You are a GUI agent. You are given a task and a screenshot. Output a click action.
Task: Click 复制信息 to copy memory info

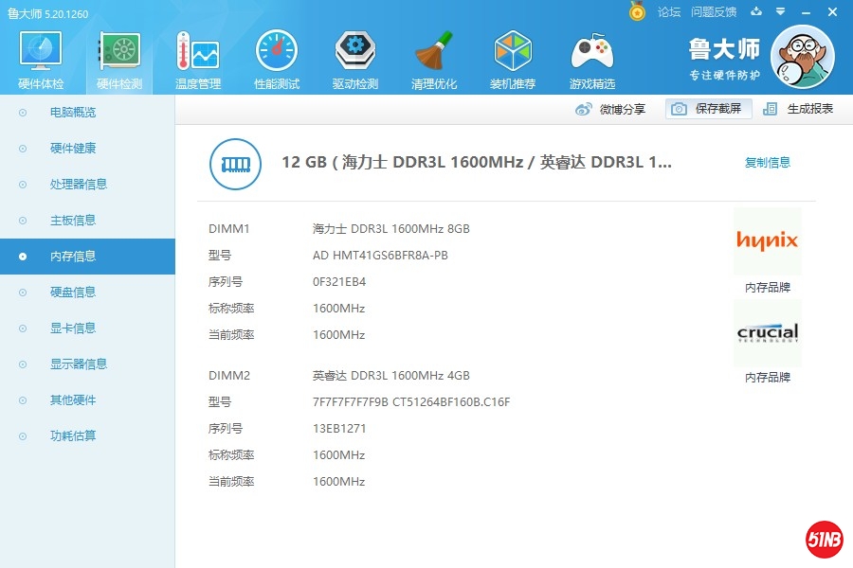point(767,163)
